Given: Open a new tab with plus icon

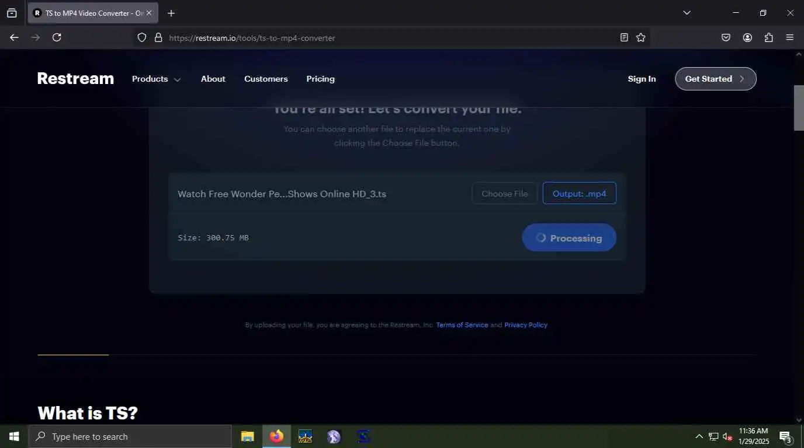Looking at the screenshot, I should coord(171,13).
